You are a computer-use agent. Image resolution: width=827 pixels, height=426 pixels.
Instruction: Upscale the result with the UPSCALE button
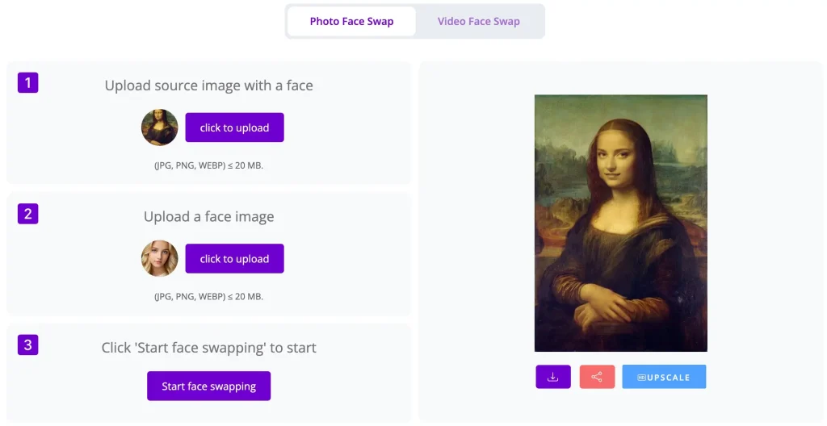tap(664, 377)
